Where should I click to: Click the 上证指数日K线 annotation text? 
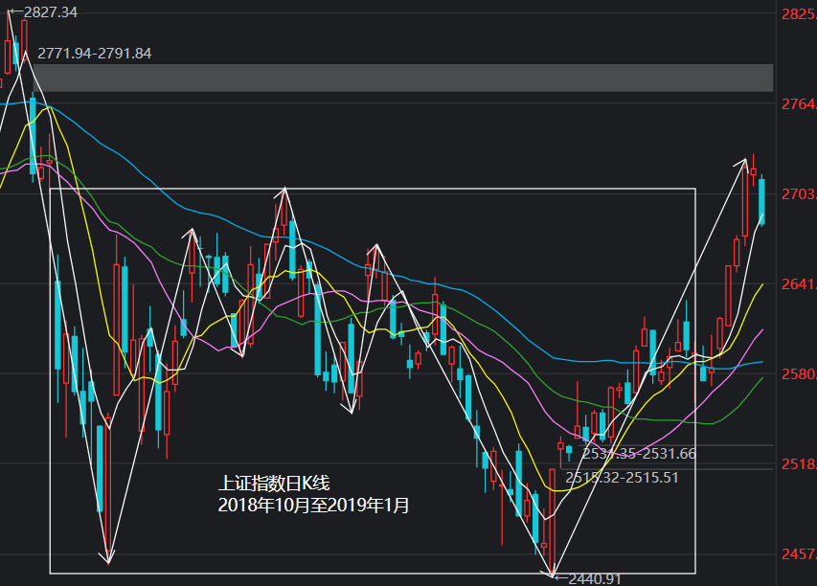click(274, 484)
